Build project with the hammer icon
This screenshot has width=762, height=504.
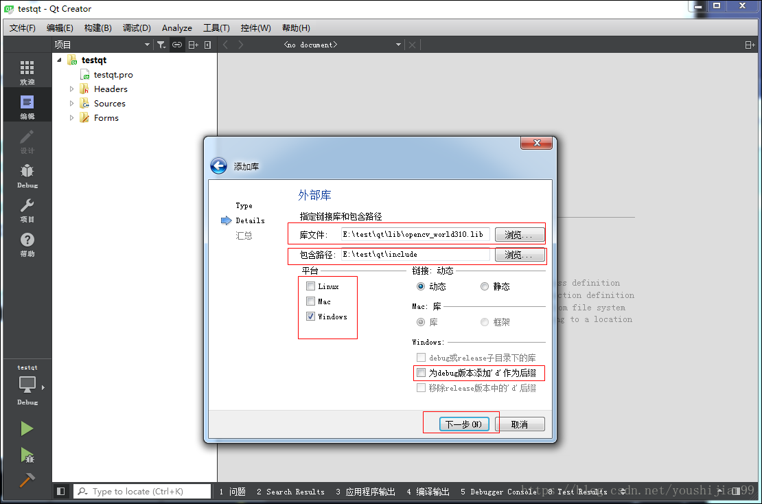click(27, 480)
